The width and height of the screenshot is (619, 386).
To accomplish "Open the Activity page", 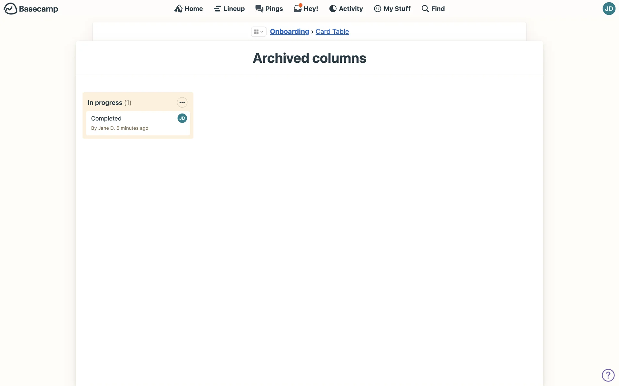I will click(x=346, y=9).
